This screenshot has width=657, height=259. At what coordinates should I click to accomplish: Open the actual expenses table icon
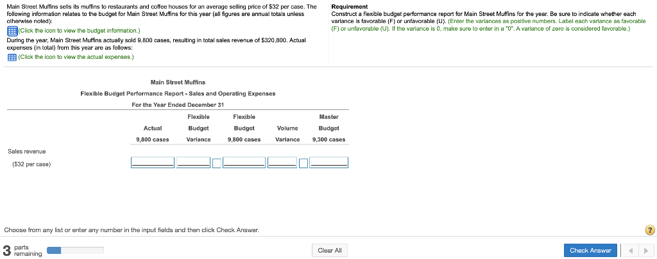click(12, 57)
